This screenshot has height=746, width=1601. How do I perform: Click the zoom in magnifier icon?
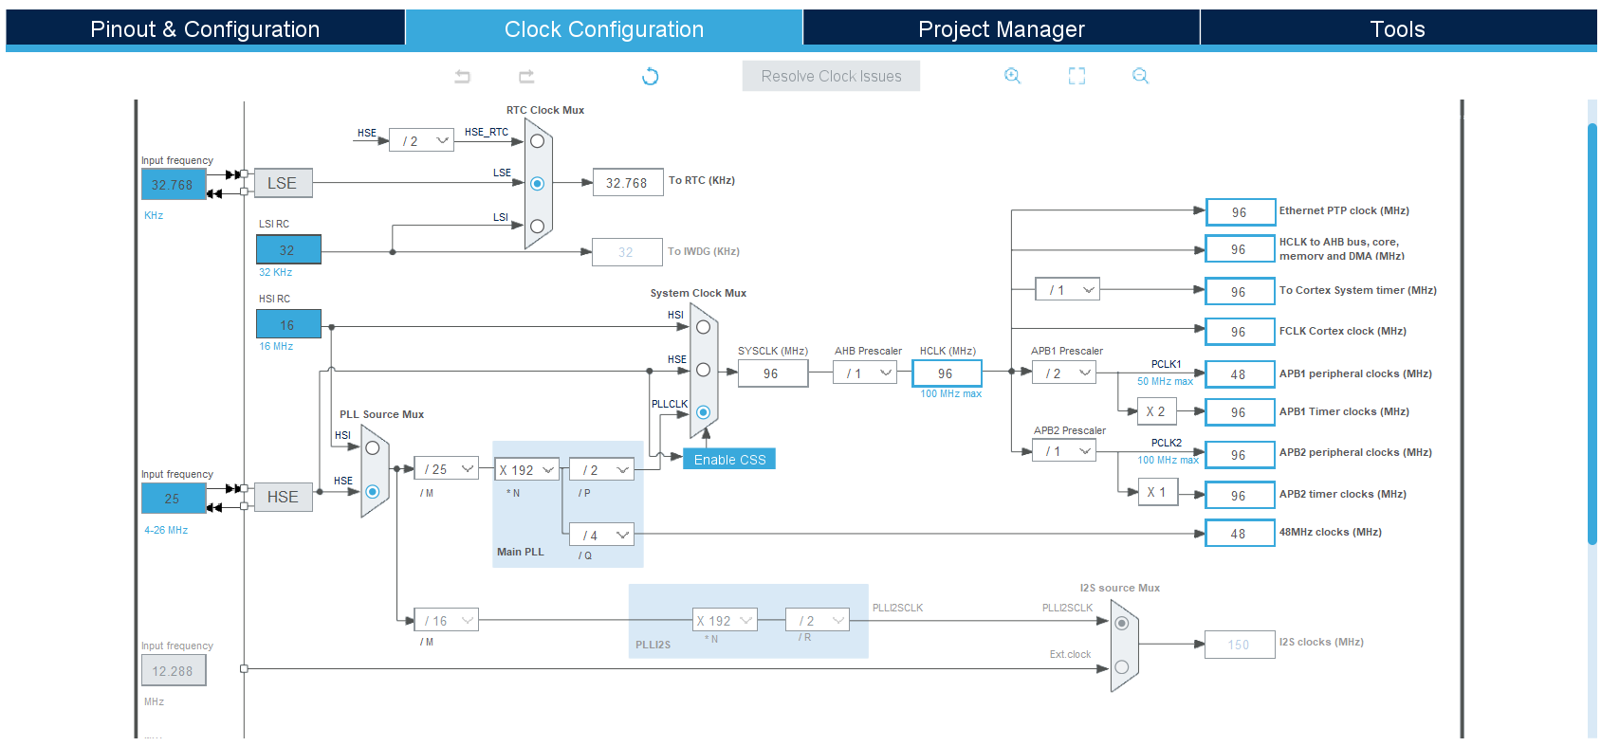(1013, 76)
